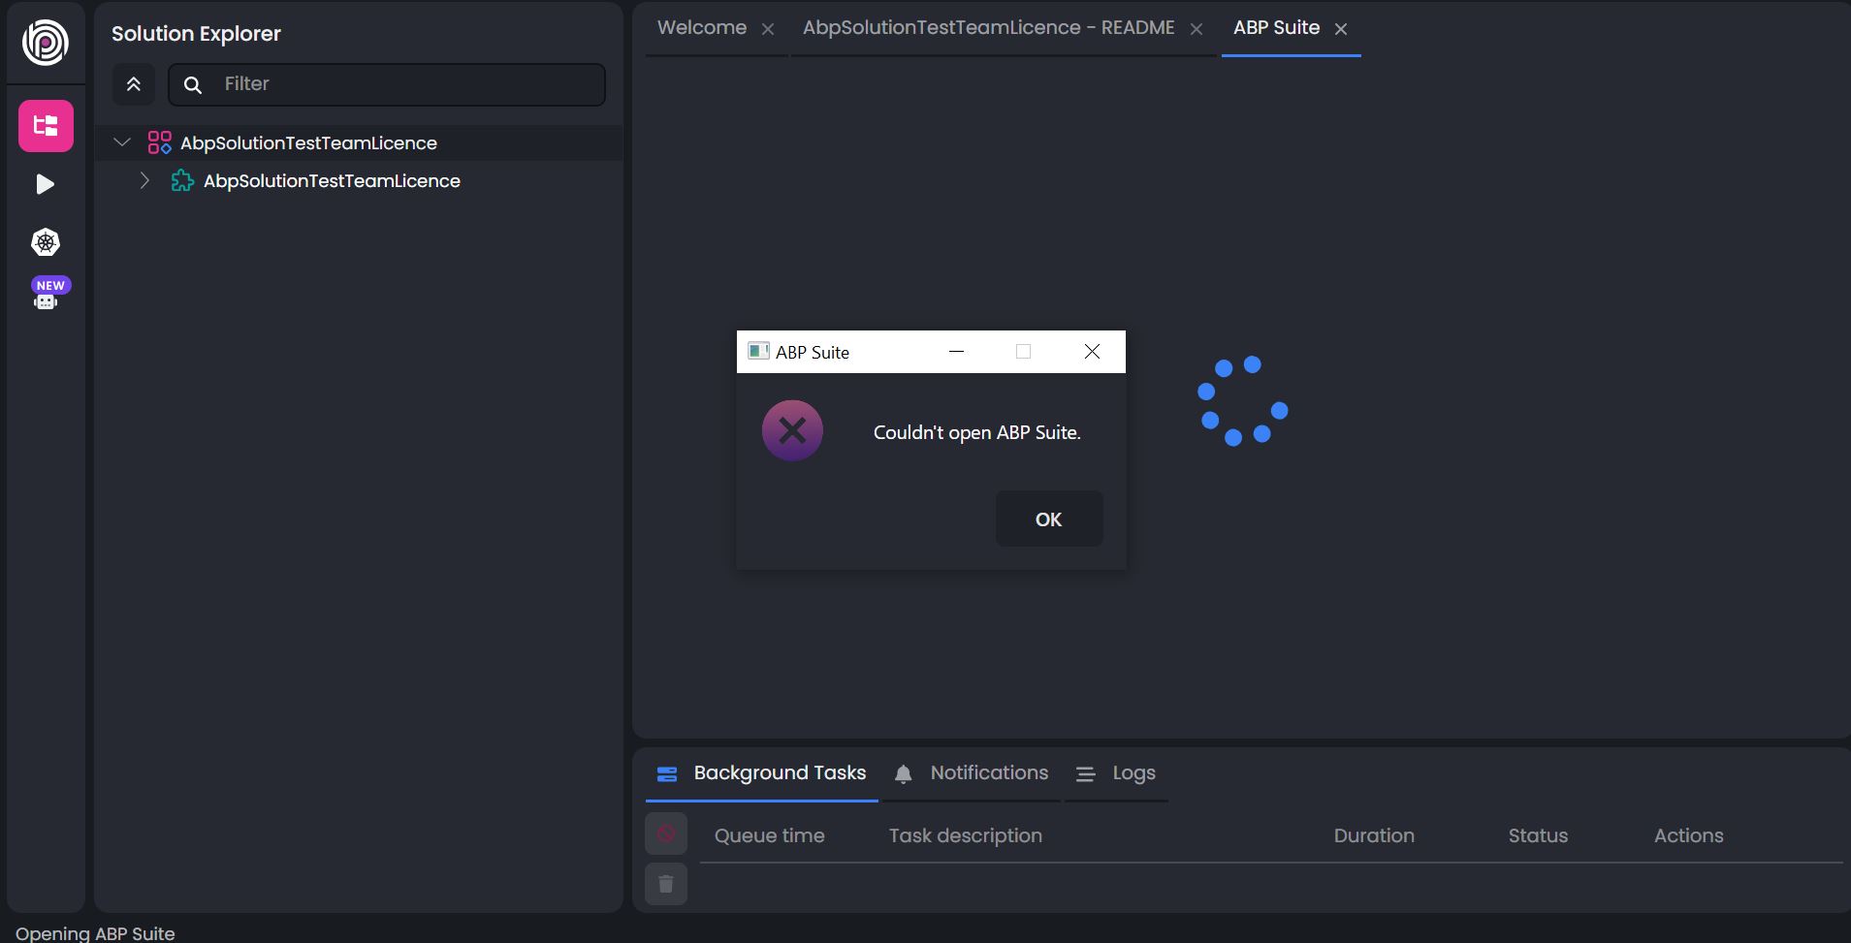
Task: Switch to the Welcome tab
Action: (x=701, y=28)
